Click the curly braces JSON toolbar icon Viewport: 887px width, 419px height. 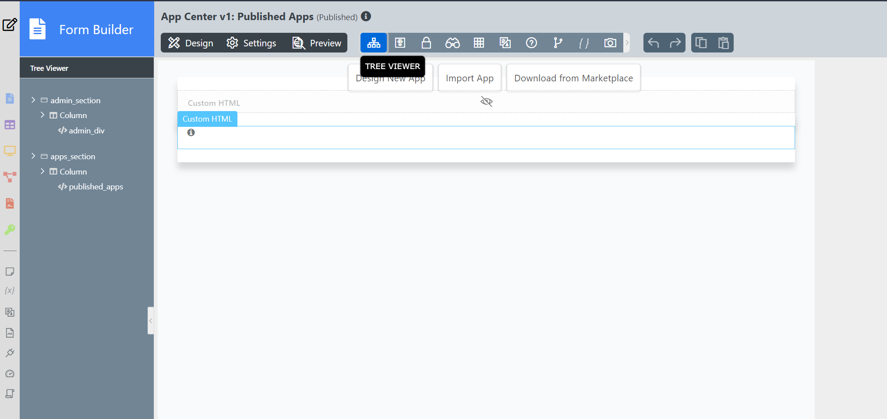pos(584,43)
